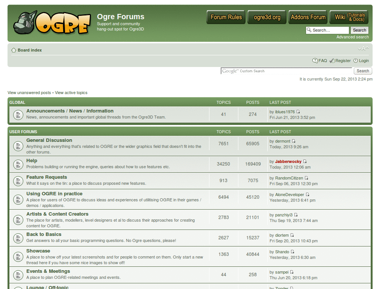Open Using OGRE in practice forum

55,194
